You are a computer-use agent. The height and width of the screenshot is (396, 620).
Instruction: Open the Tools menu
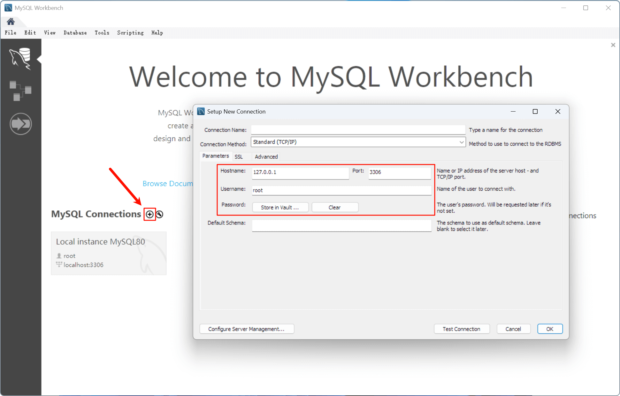pyautogui.click(x=102, y=33)
